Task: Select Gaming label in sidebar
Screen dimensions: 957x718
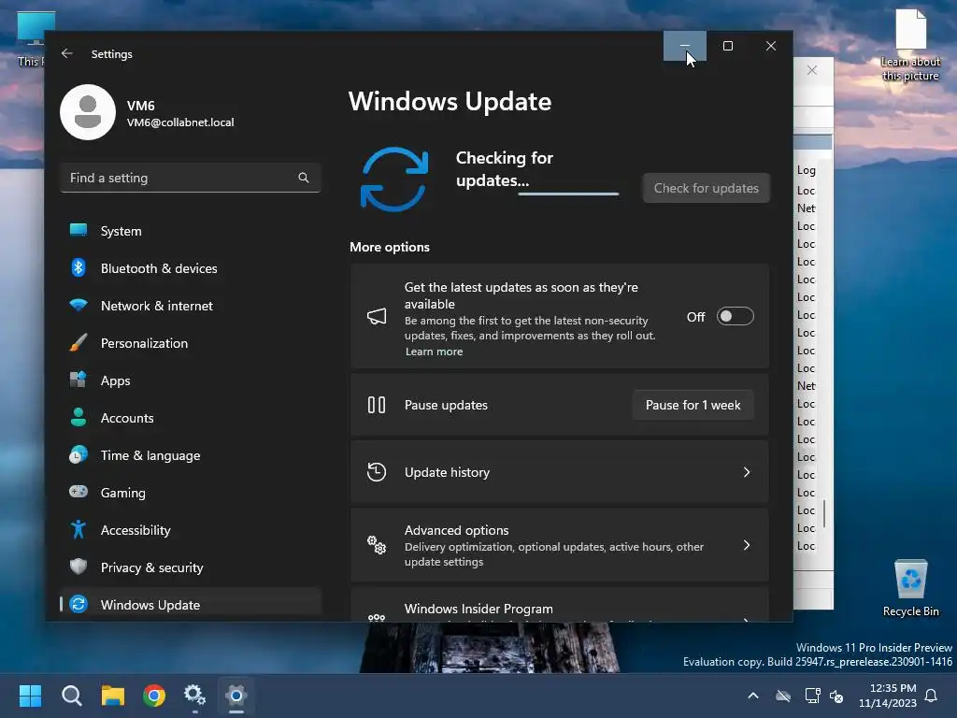Action: [122, 493]
